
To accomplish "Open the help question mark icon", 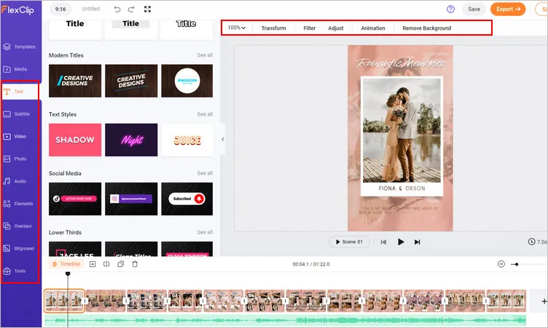I will click(450, 9).
